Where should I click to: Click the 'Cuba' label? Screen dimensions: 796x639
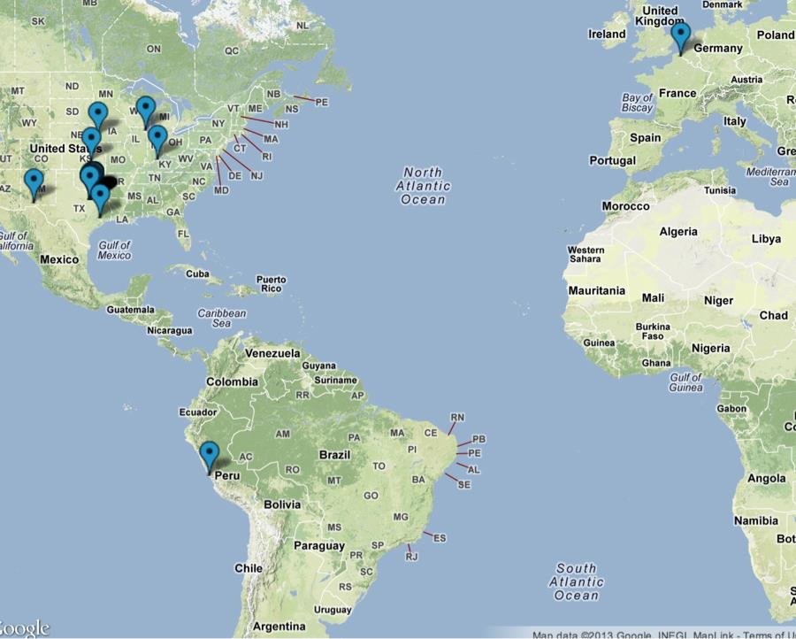[x=197, y=273]
